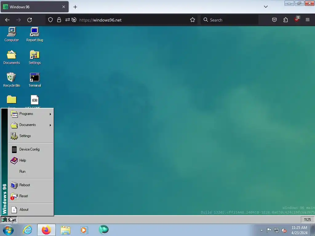315x236 pixels.
Task: Open the Computer desktop icon
Action: 12,34
